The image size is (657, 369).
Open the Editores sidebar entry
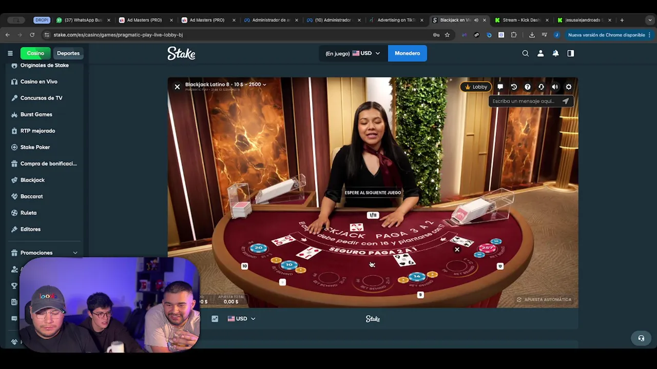point(30,229)
